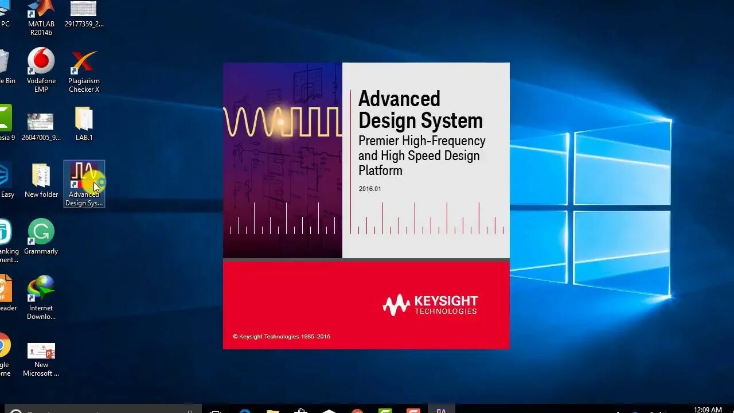Click the Advanced Design Sys... desktop shortcut

[84, 184]
